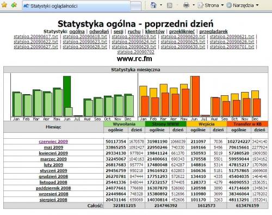Open the styczeń 2009 month link
The image size is (272, 215).
point(53,170)
